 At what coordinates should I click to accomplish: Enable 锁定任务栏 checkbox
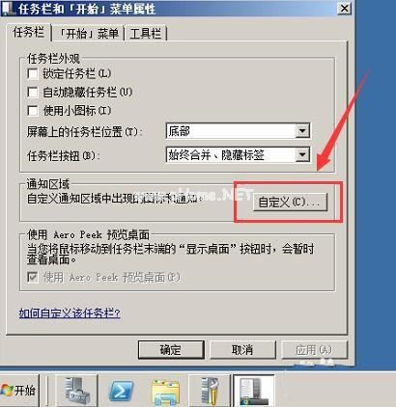(x=33, y=73)
